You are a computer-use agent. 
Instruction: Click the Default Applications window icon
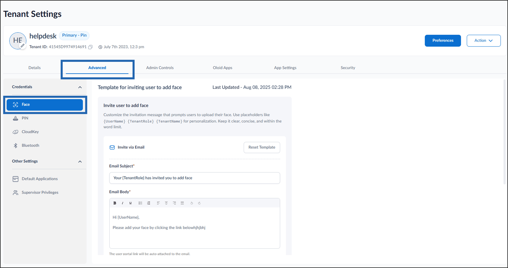15,179
